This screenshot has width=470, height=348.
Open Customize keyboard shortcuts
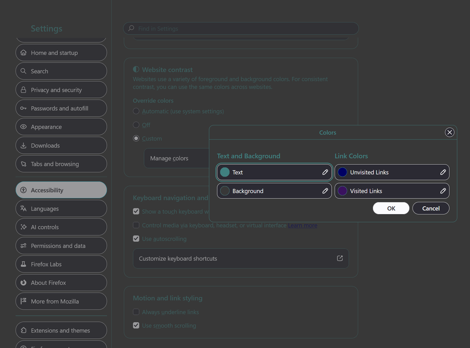241,258
